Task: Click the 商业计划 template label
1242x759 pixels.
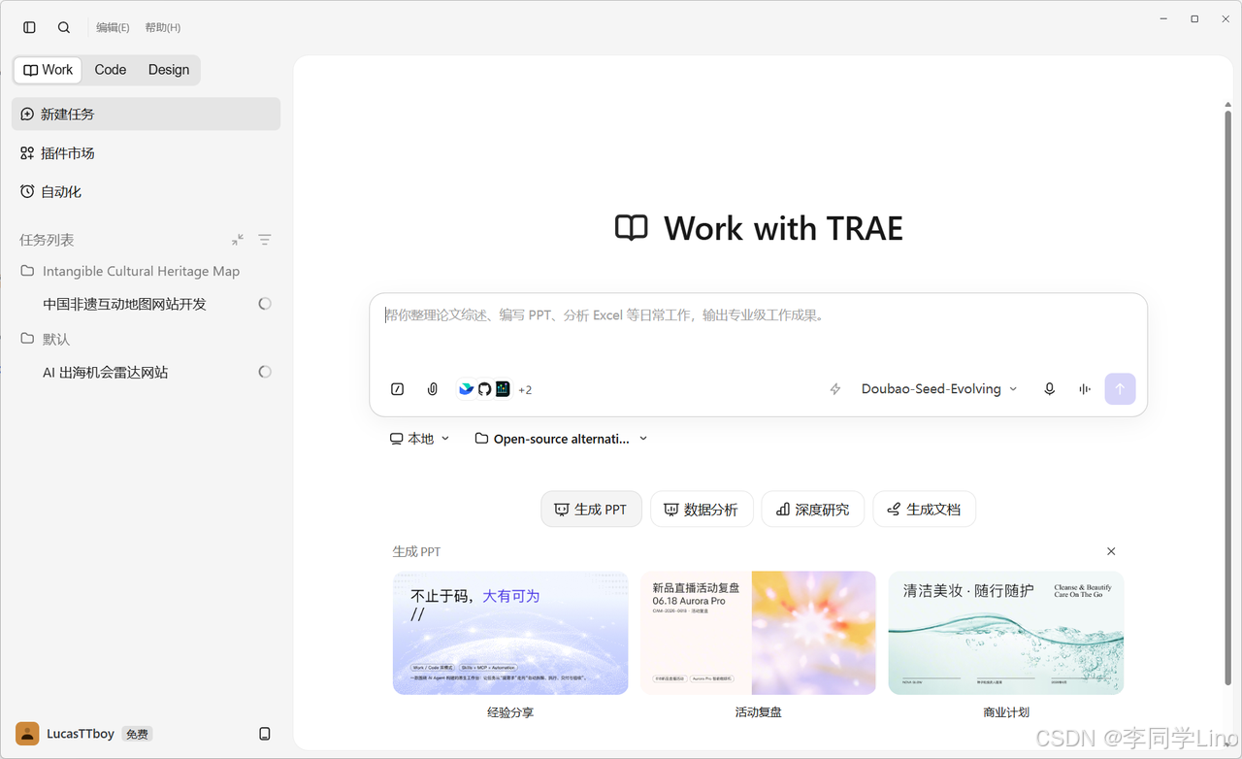Action: coord(1006,712)
